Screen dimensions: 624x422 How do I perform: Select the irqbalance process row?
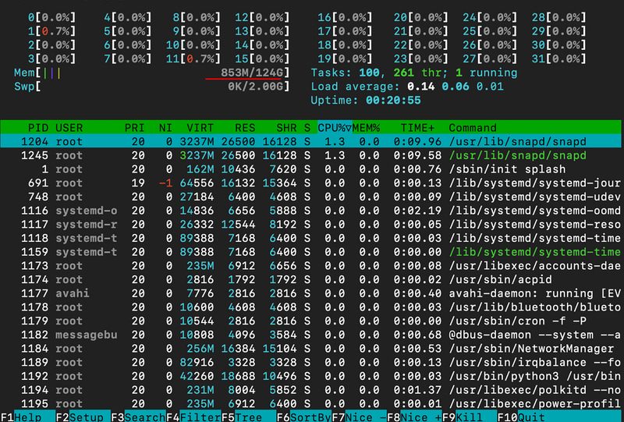coord(310,362)
